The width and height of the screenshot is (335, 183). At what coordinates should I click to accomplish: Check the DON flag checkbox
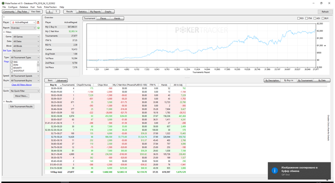click(12, 65)
